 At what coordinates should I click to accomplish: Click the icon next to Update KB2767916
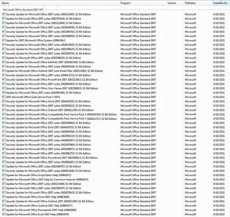coord(4,19)
